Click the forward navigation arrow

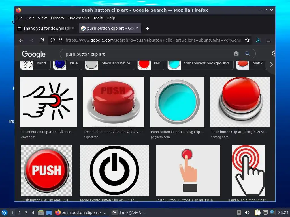(x=31, y=40)
